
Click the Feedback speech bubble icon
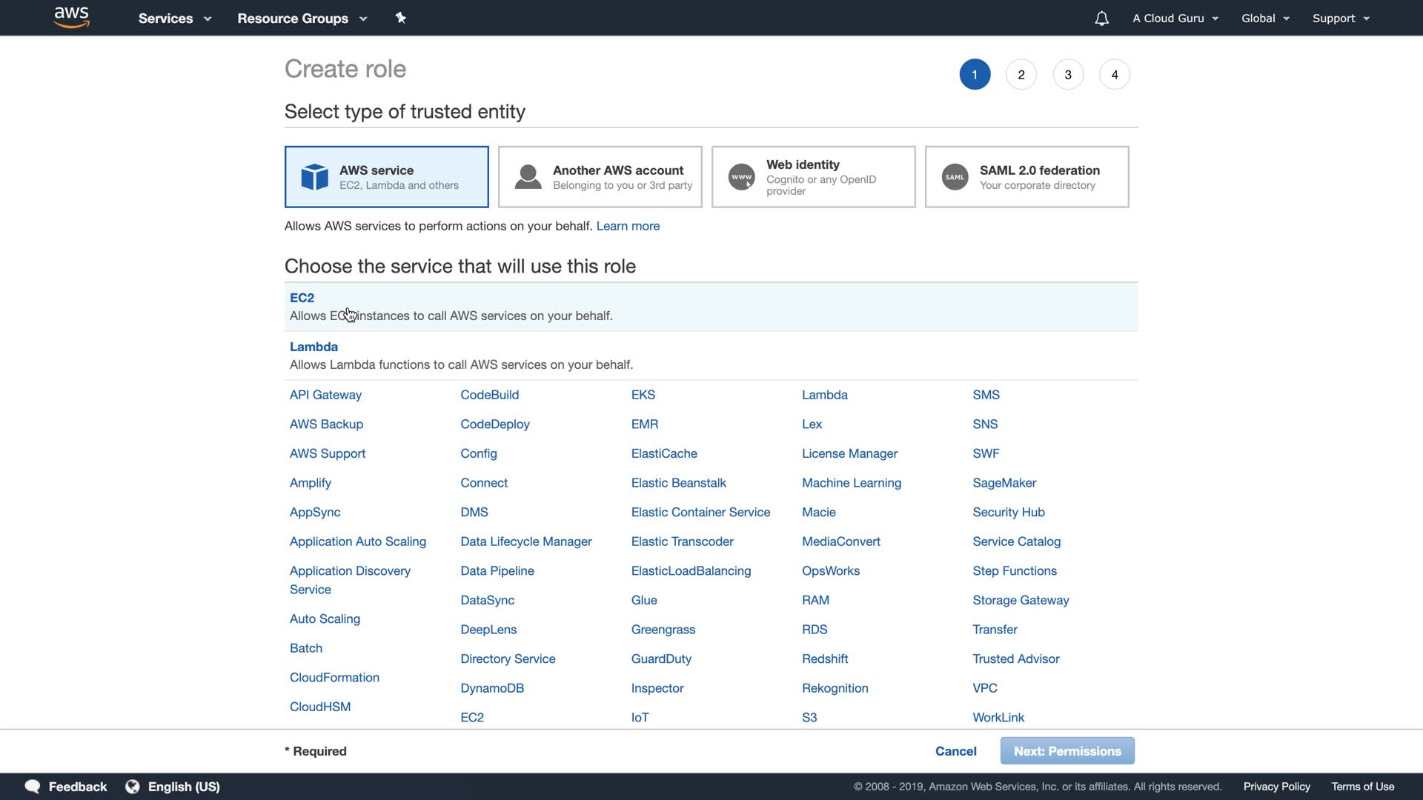pos(33,787)
